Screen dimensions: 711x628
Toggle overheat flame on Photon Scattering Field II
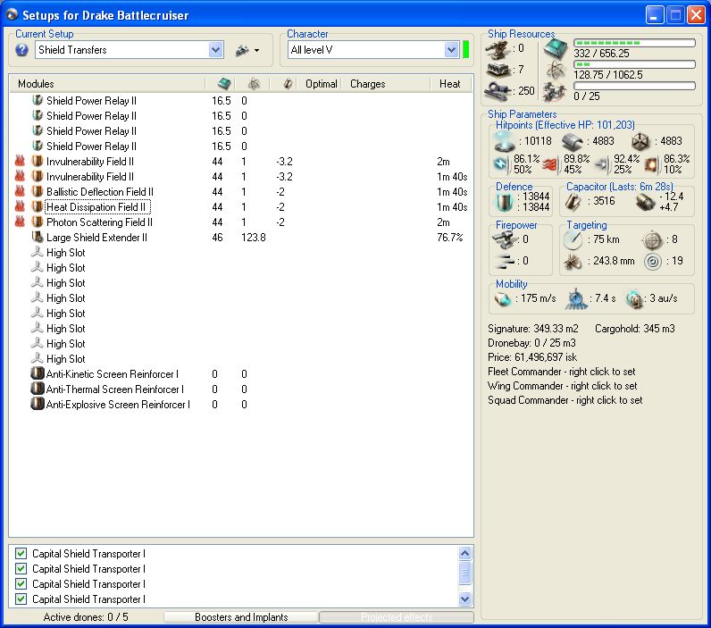[20, 222]
